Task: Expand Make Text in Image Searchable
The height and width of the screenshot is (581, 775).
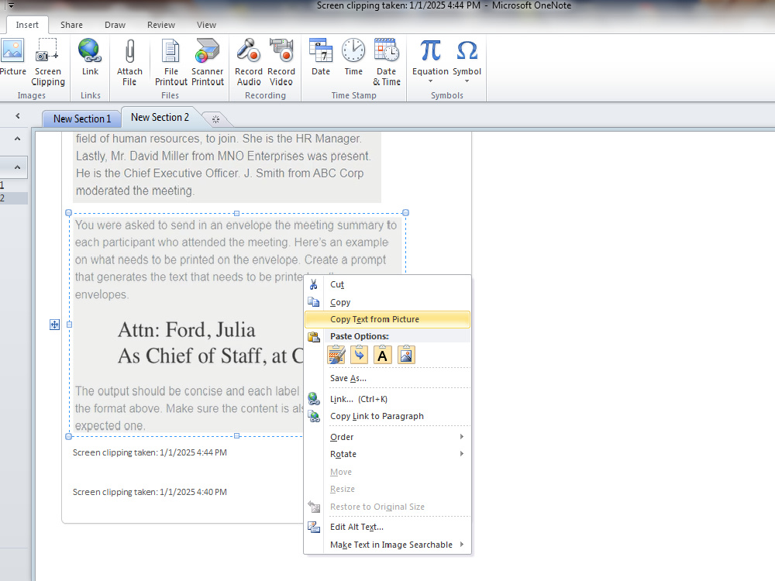Action: [387, 545]
